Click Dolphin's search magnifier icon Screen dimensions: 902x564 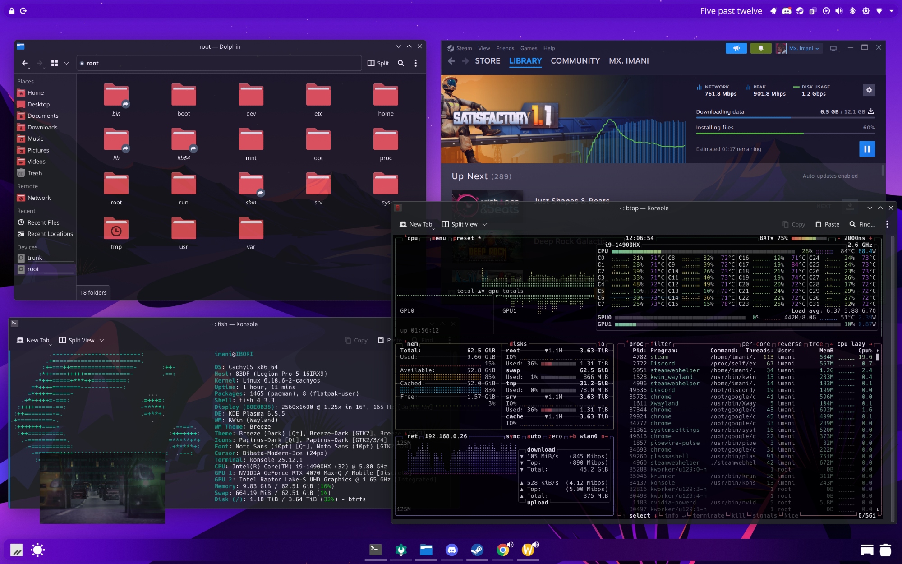click(x=400, y=63)
